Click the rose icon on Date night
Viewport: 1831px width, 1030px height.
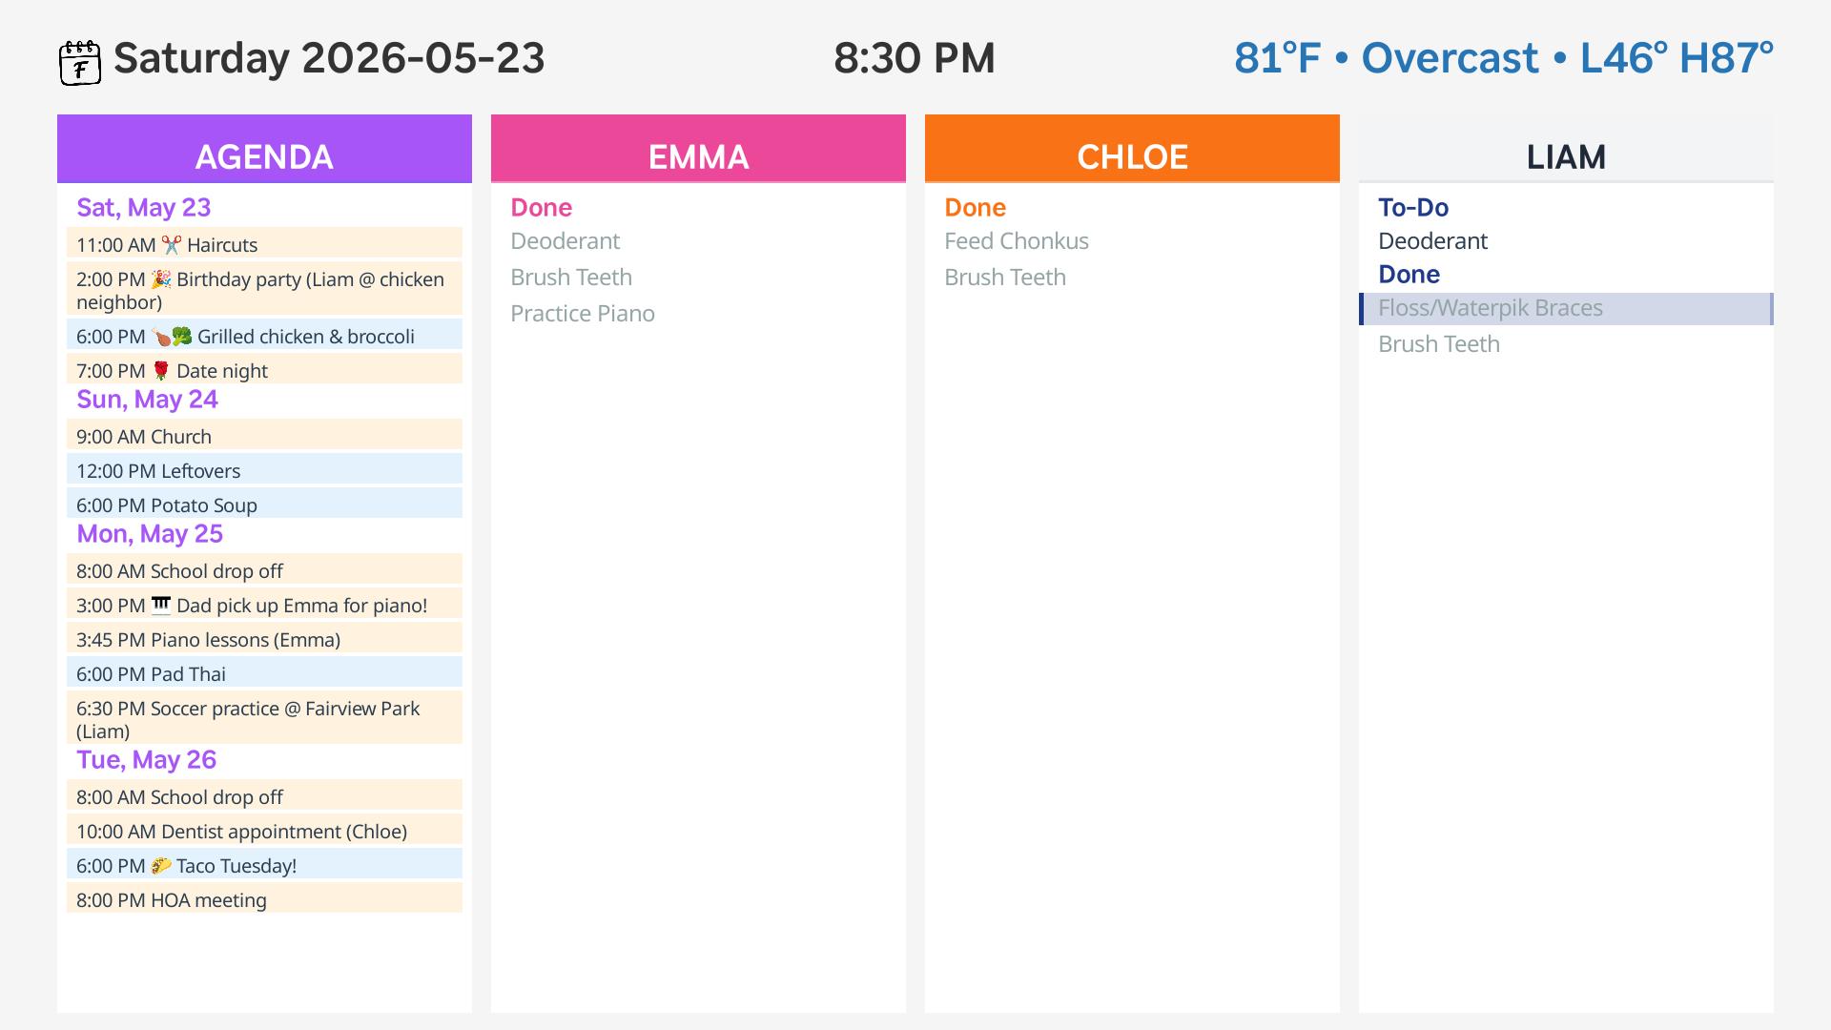tap(161, 371)
